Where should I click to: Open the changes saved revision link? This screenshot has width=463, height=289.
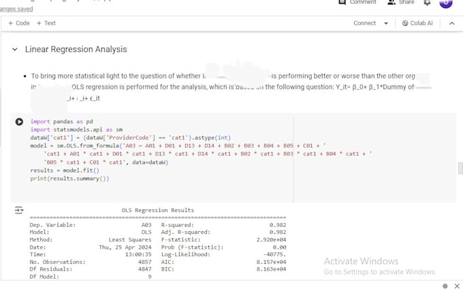(x=16, y=9)
